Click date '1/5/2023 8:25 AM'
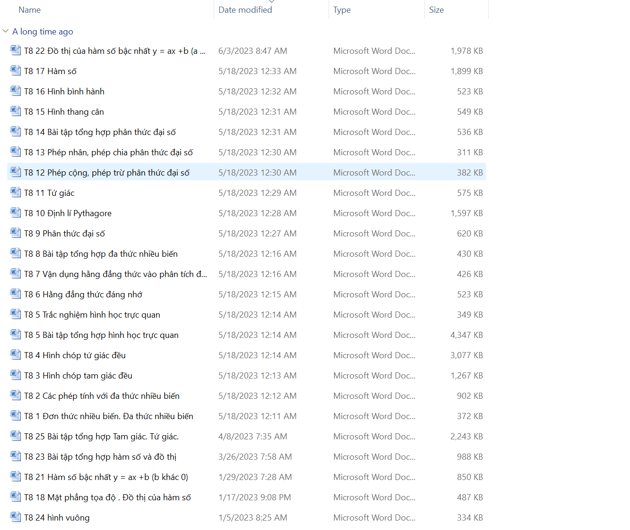This screenshot has width=630, height=530. (253, 518)
